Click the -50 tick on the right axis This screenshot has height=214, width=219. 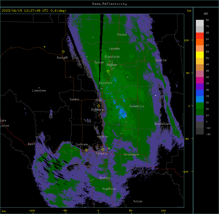tap(186, 139)
